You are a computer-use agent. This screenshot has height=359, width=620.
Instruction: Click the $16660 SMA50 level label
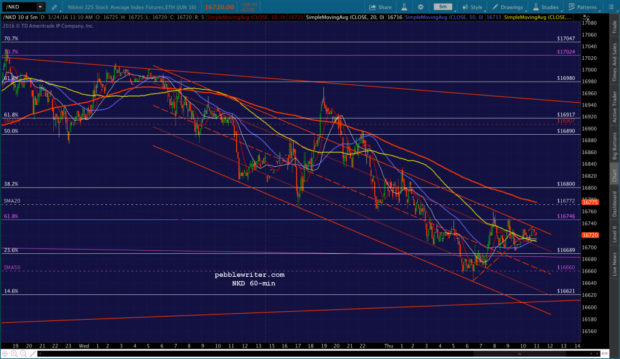tap(566, 268)
